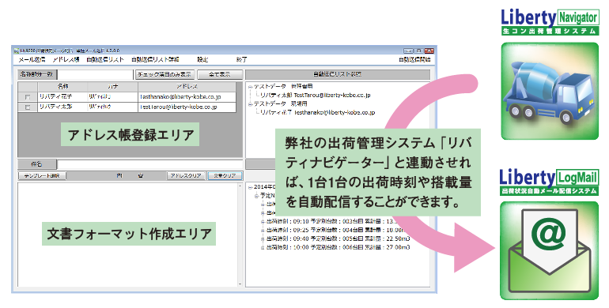
Task: Open the アドレス帳 menu
Action: (66, 60)
